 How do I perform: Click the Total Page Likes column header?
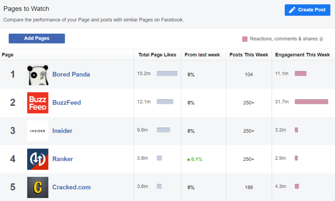(157, 55)
